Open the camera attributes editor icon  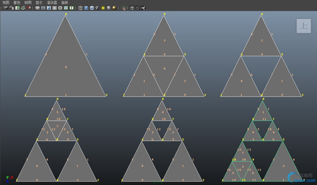(11, 8)
